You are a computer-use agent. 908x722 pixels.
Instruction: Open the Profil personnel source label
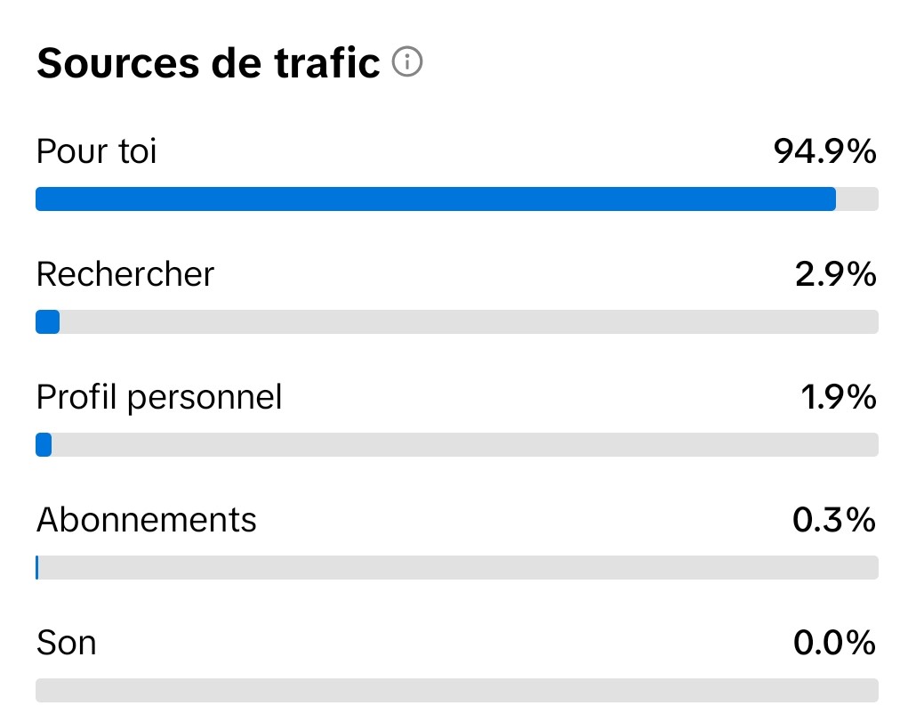[159, 397]
